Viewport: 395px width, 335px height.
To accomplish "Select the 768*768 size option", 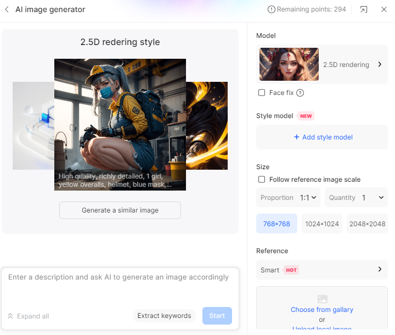I will 276,224.
